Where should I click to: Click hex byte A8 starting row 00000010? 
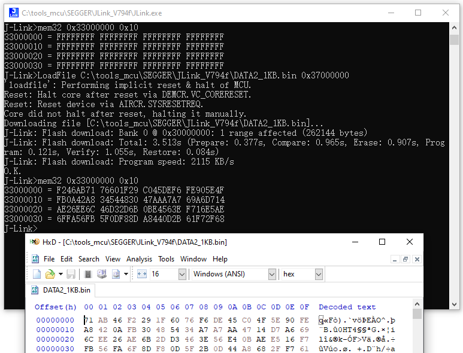coord(89,330)
